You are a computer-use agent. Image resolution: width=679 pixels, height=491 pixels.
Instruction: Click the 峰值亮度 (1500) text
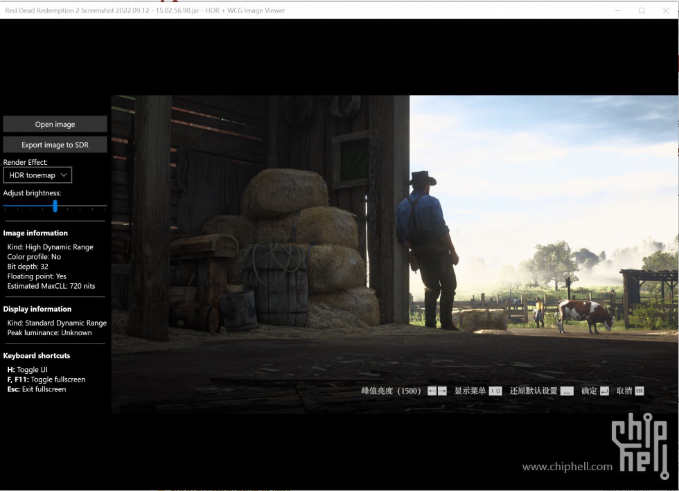391,391
